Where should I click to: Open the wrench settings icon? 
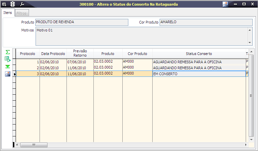pos(22,4)
